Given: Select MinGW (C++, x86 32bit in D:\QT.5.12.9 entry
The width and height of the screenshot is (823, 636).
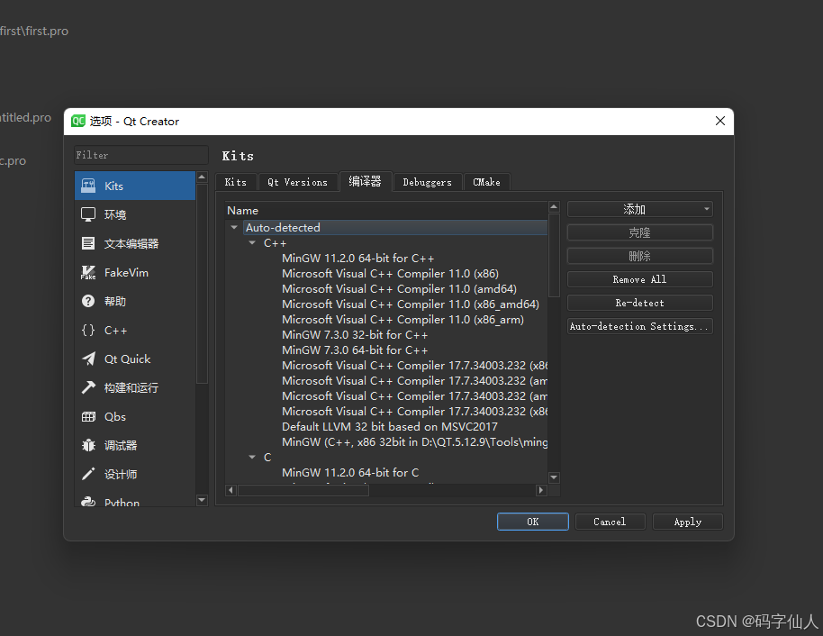Looking at the screenshot, I should pyautogui.click(x=414, y=441).
